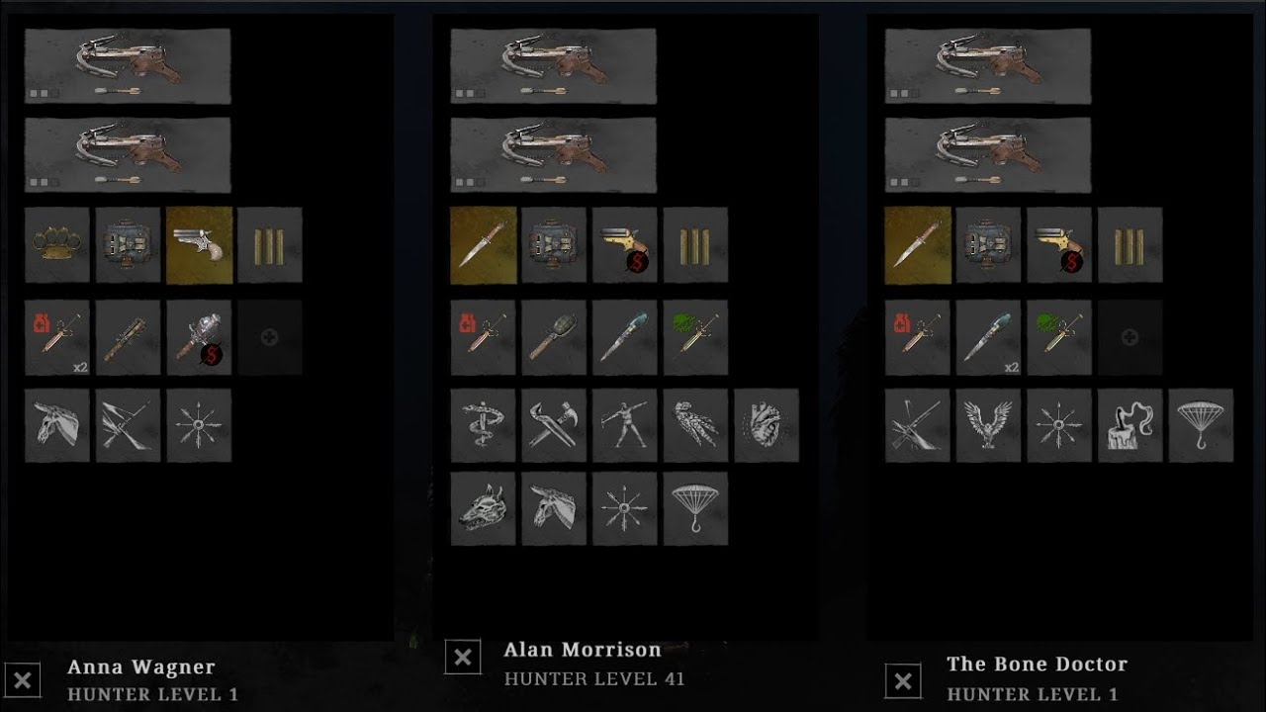The width and height of the screenshot is (1266, 712).
Task: Select Anna Wagner's highlighted derringer pistol
Action: (200, 245)
